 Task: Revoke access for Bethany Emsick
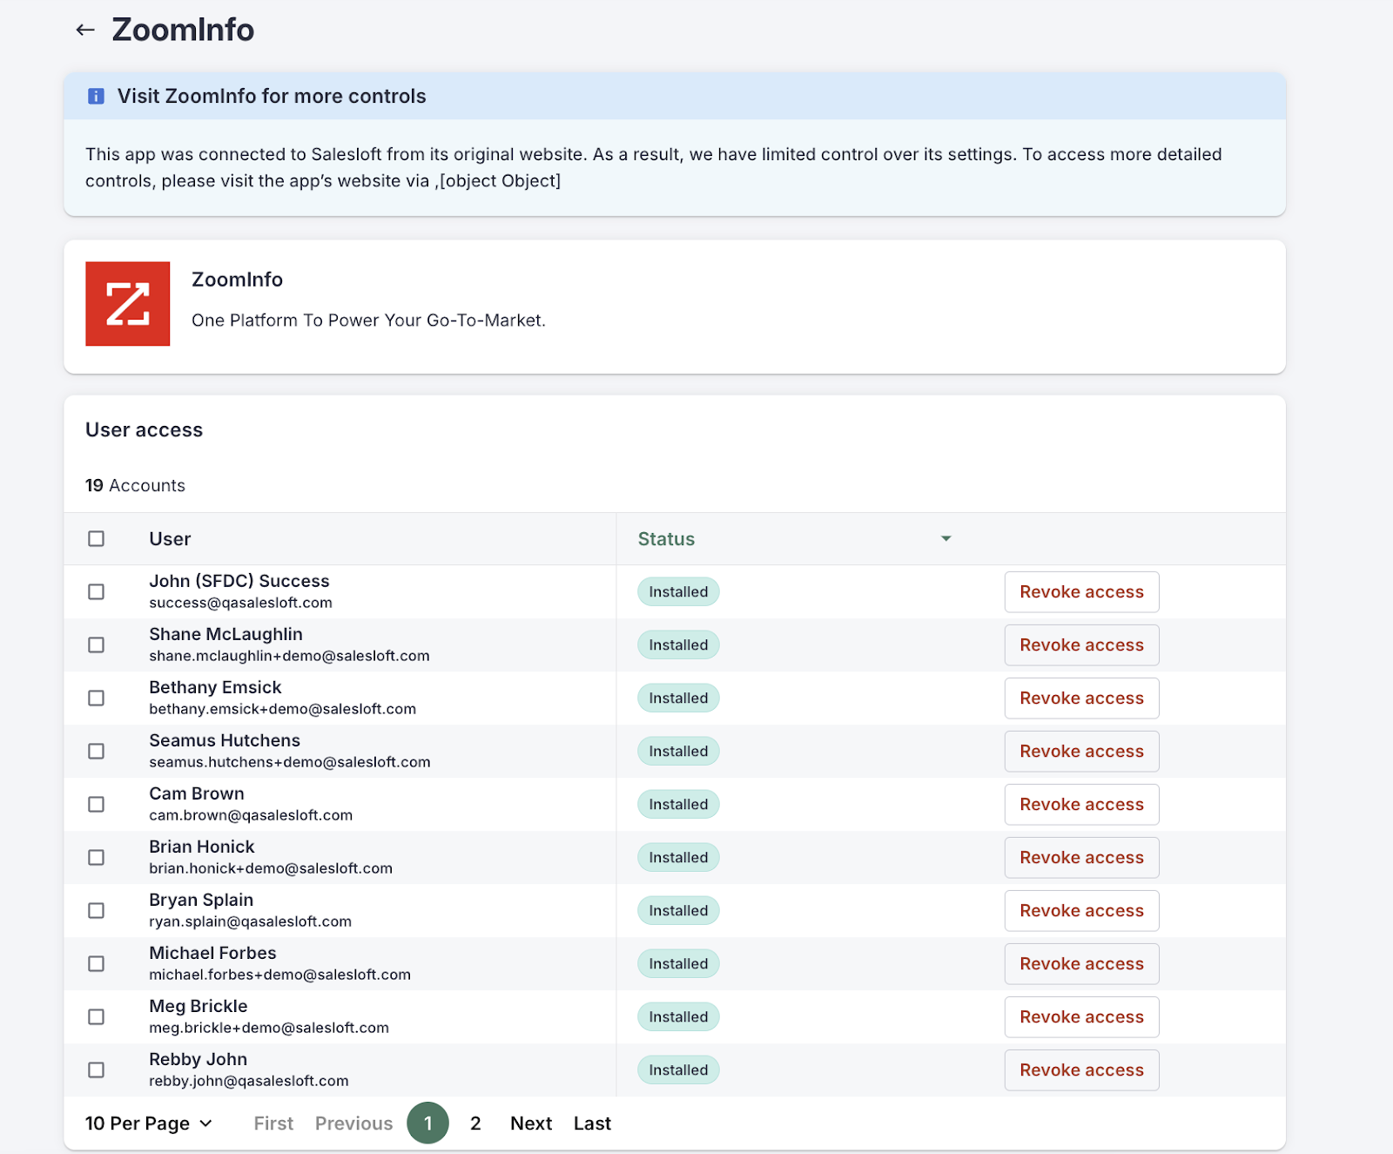(x=1081, y=698)
